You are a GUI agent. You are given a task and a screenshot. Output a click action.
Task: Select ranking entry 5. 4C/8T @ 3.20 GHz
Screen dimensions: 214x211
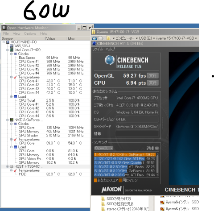[x=125, y=171]
